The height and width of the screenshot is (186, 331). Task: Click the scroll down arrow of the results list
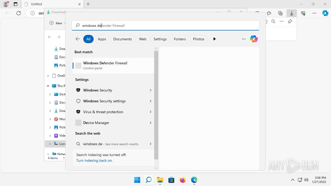click(156, 168)
